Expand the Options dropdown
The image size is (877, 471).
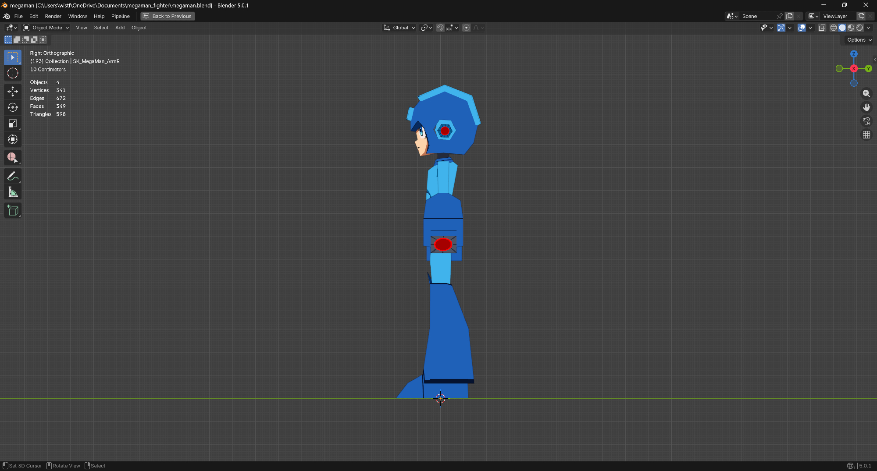click(859, 40)
